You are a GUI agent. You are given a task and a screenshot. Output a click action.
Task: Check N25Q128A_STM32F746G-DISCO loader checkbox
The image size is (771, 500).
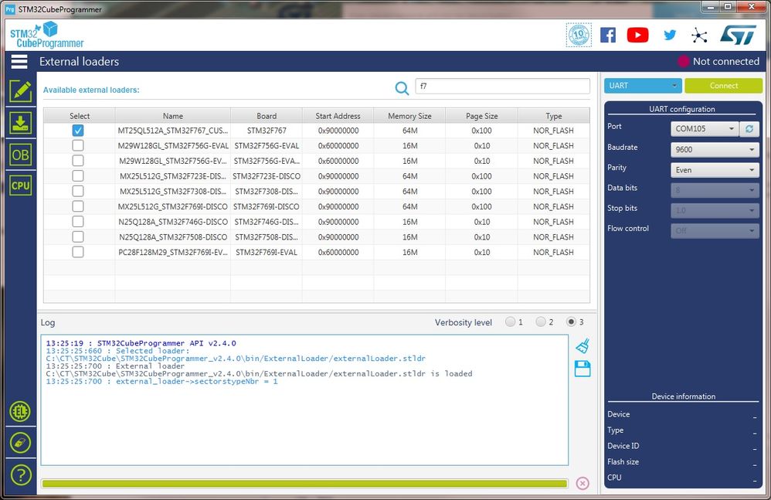point(78,222)
